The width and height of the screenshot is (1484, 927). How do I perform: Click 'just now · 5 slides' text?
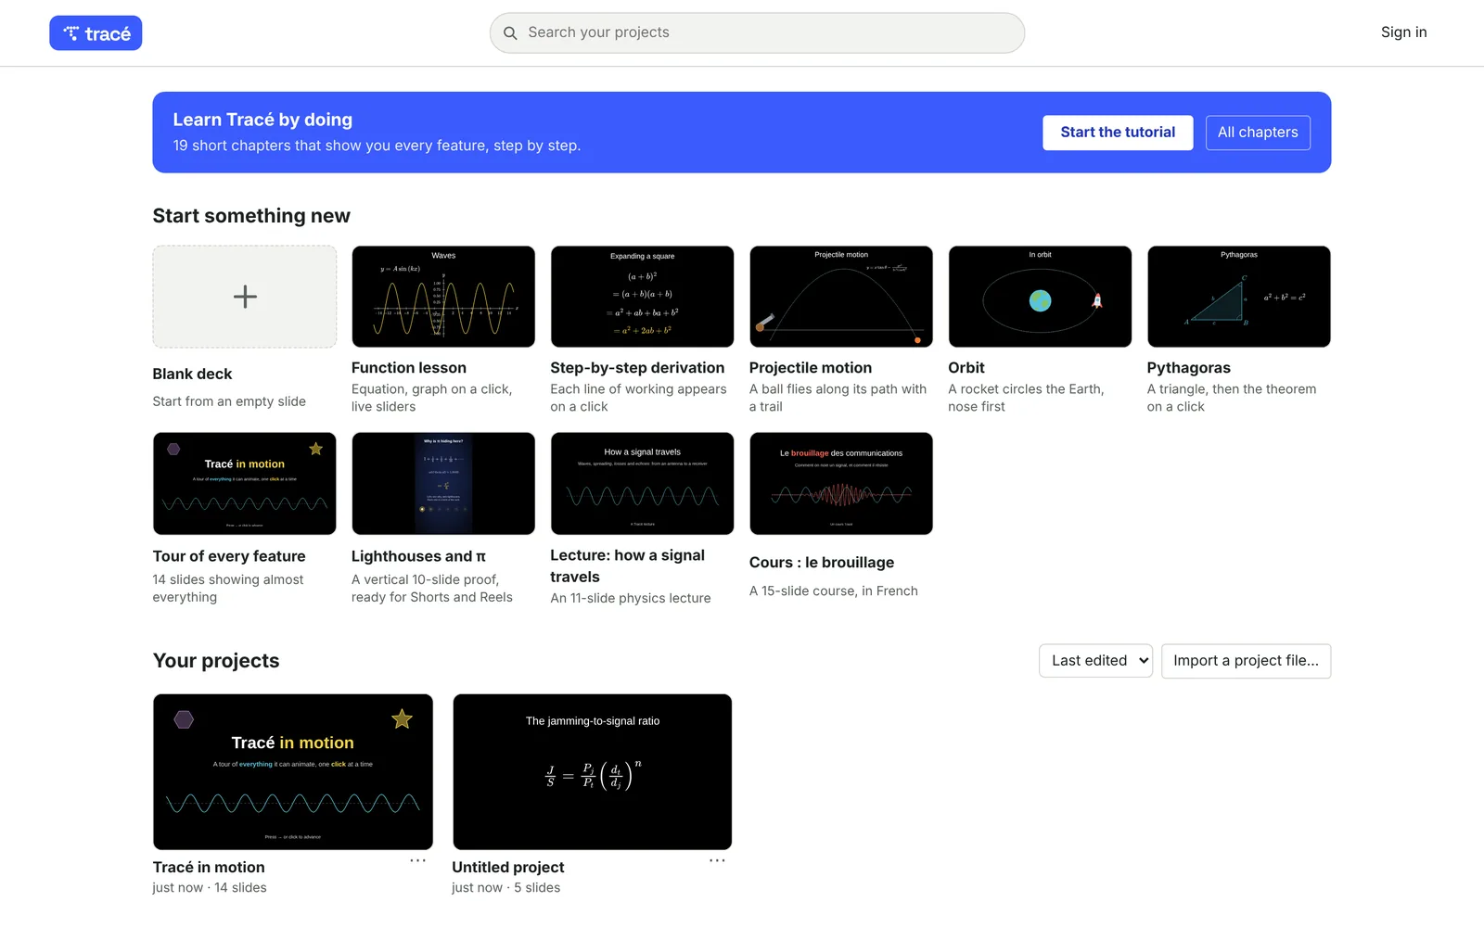[x=506, y=888]
